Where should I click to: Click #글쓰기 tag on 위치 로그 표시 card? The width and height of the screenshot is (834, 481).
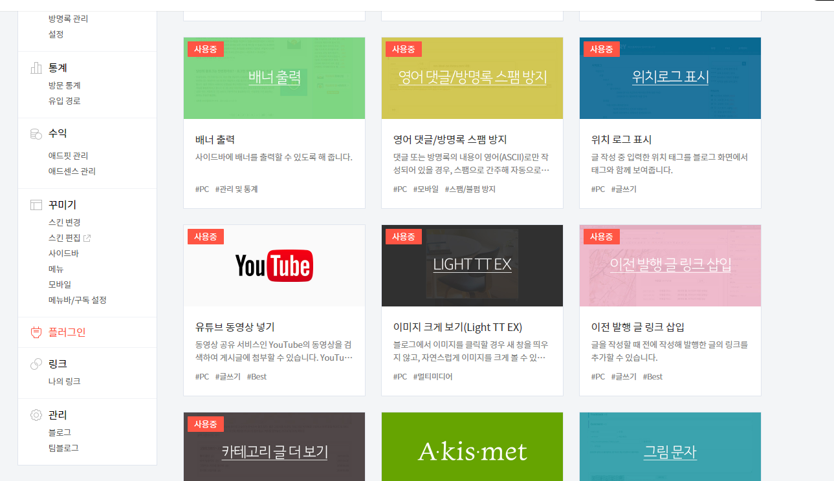tap(624, 189)
